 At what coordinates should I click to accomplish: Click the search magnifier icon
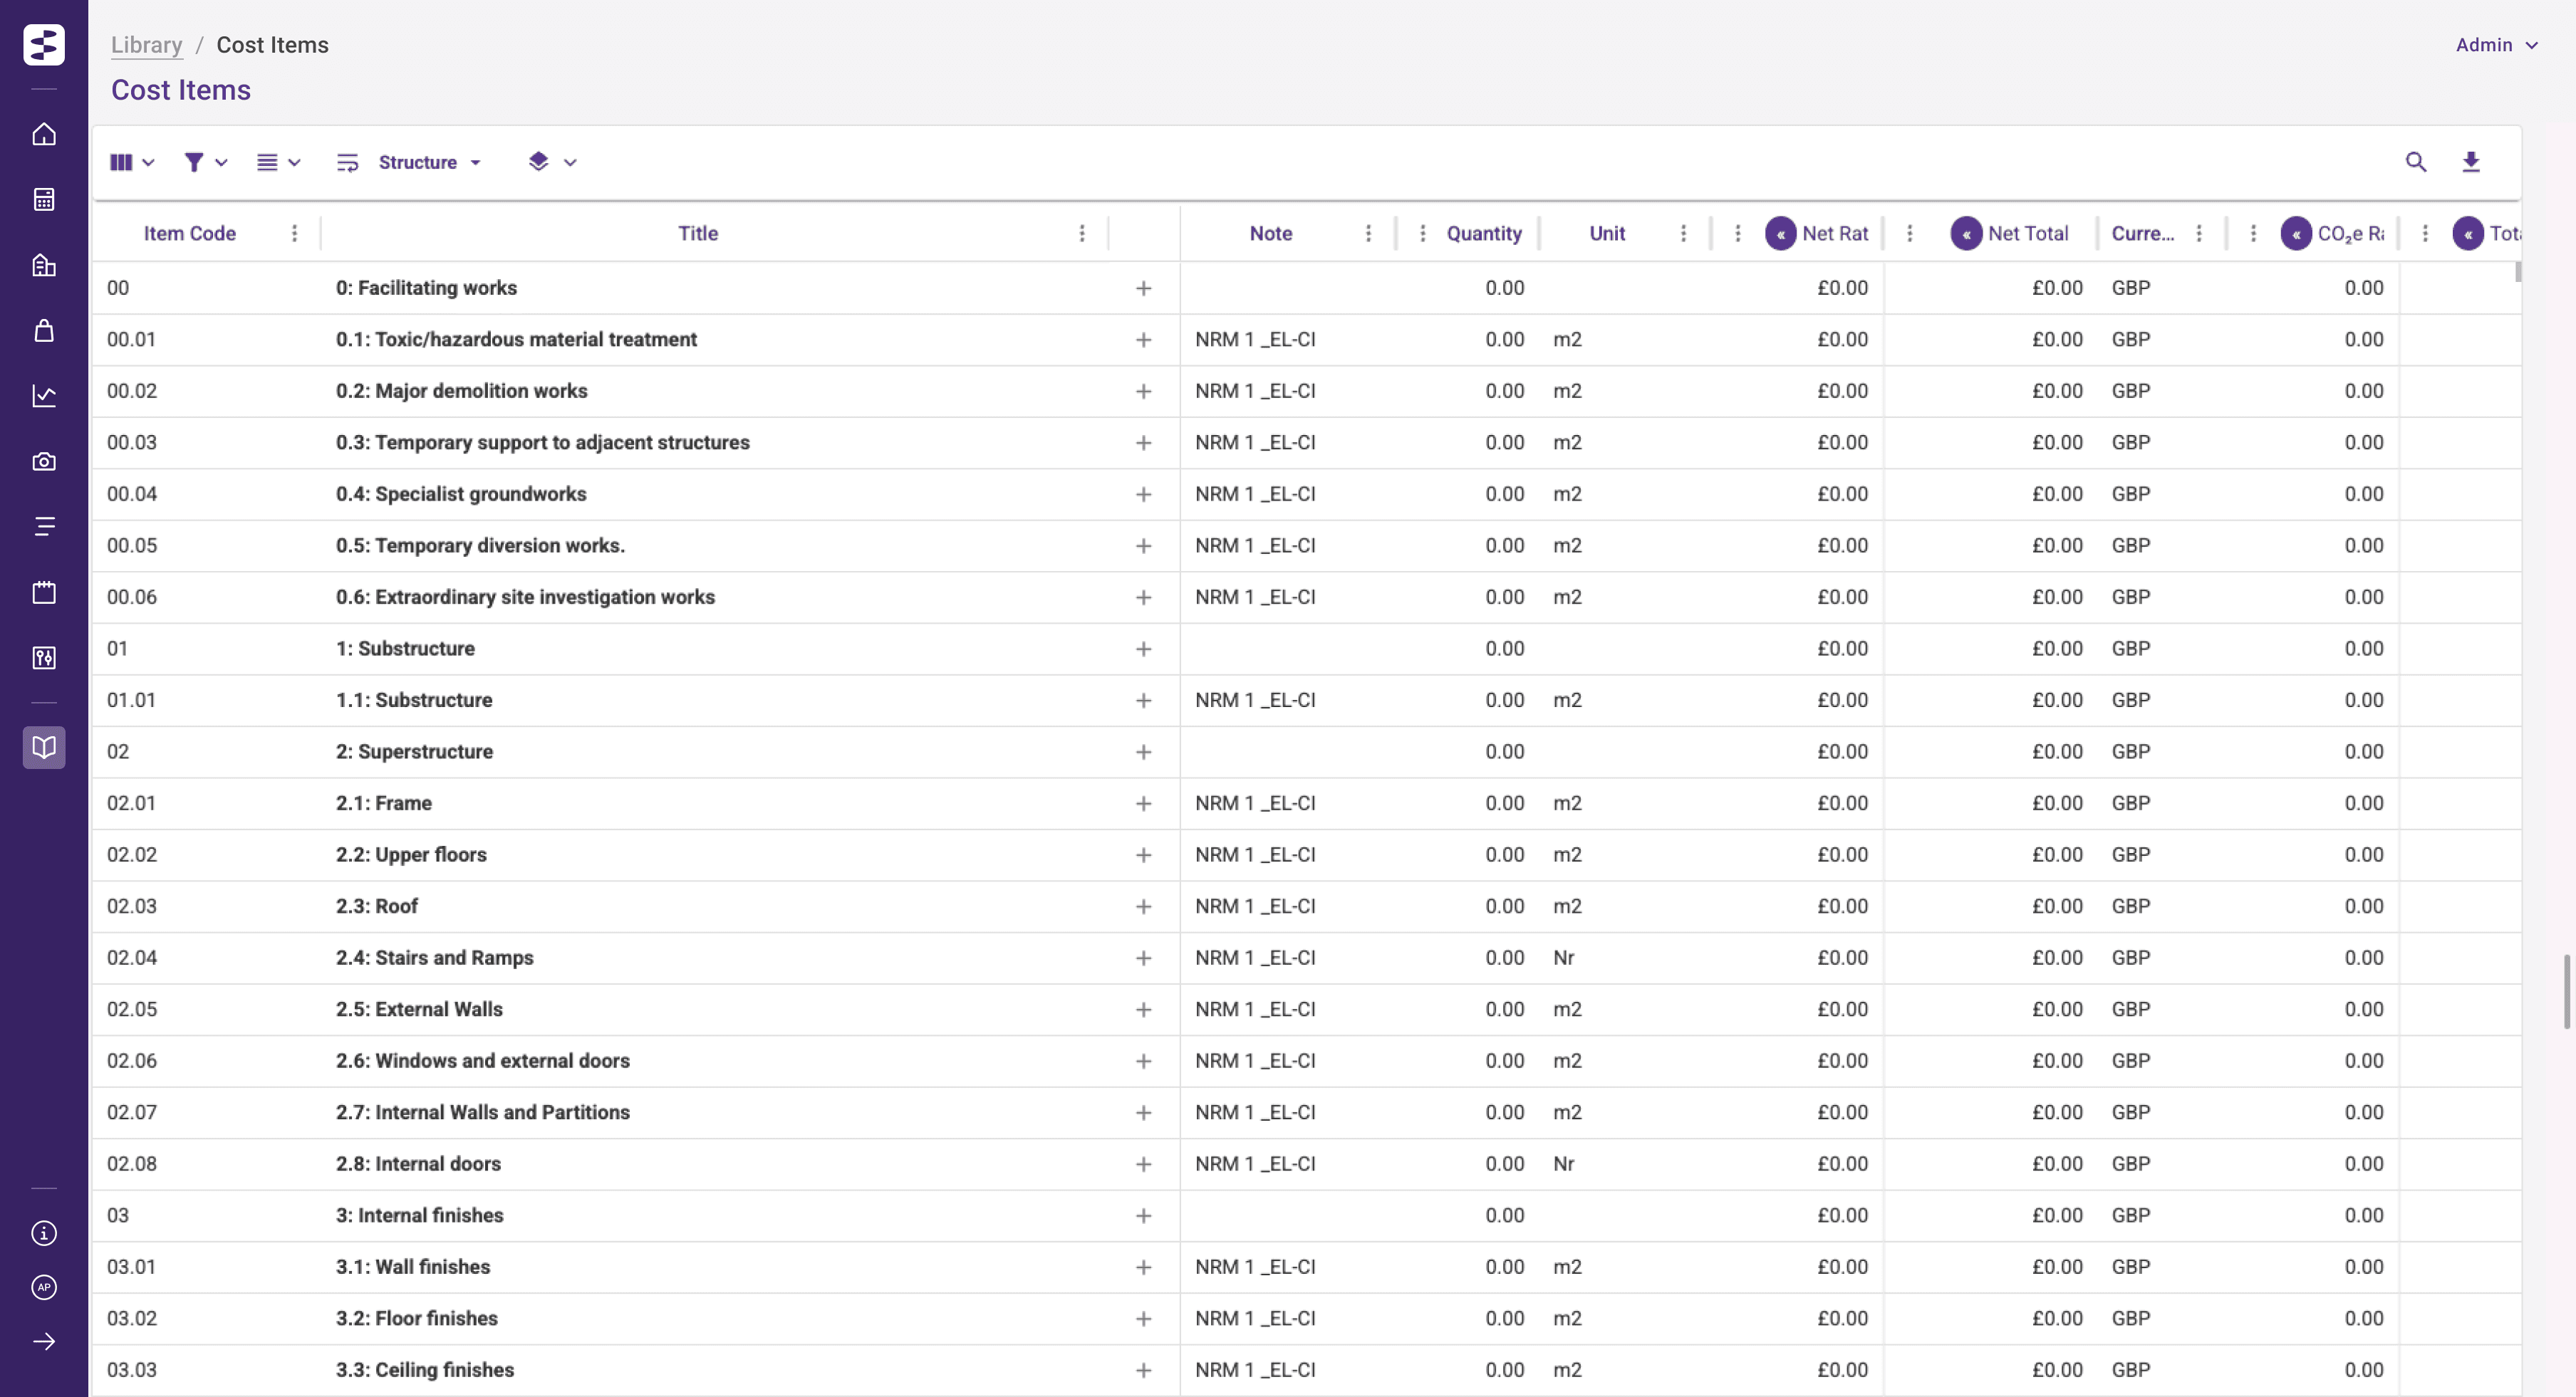coord(2415,162)
